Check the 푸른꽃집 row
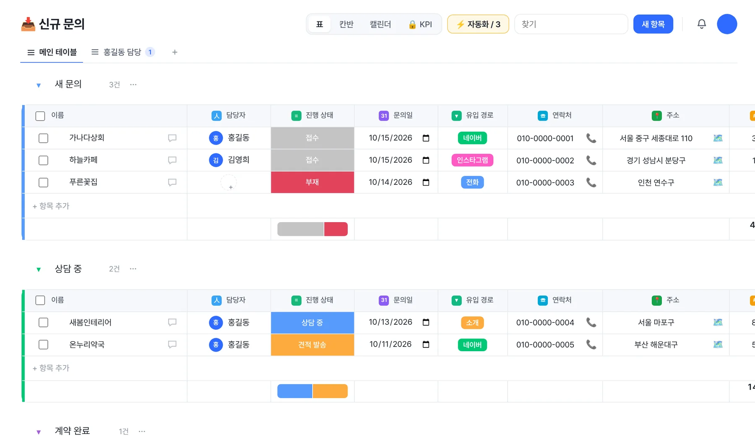This screenshot has height=443, width=755. 43,183
